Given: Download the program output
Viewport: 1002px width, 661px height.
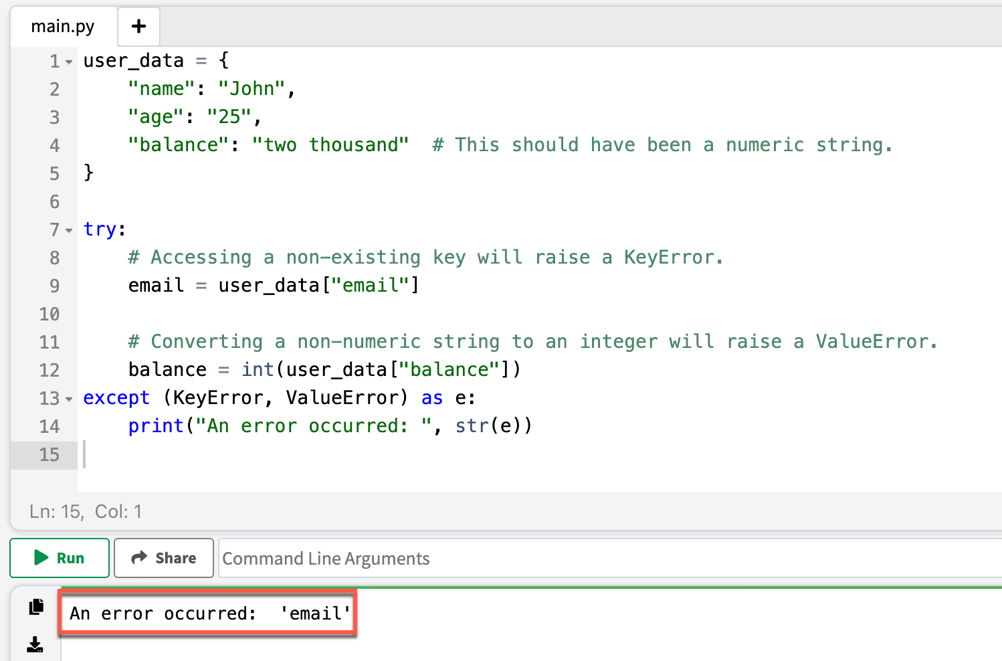Looking at the screenshot, I should tap(35, 644).
